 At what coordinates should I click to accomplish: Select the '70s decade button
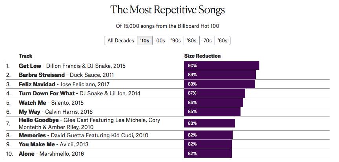206,40
